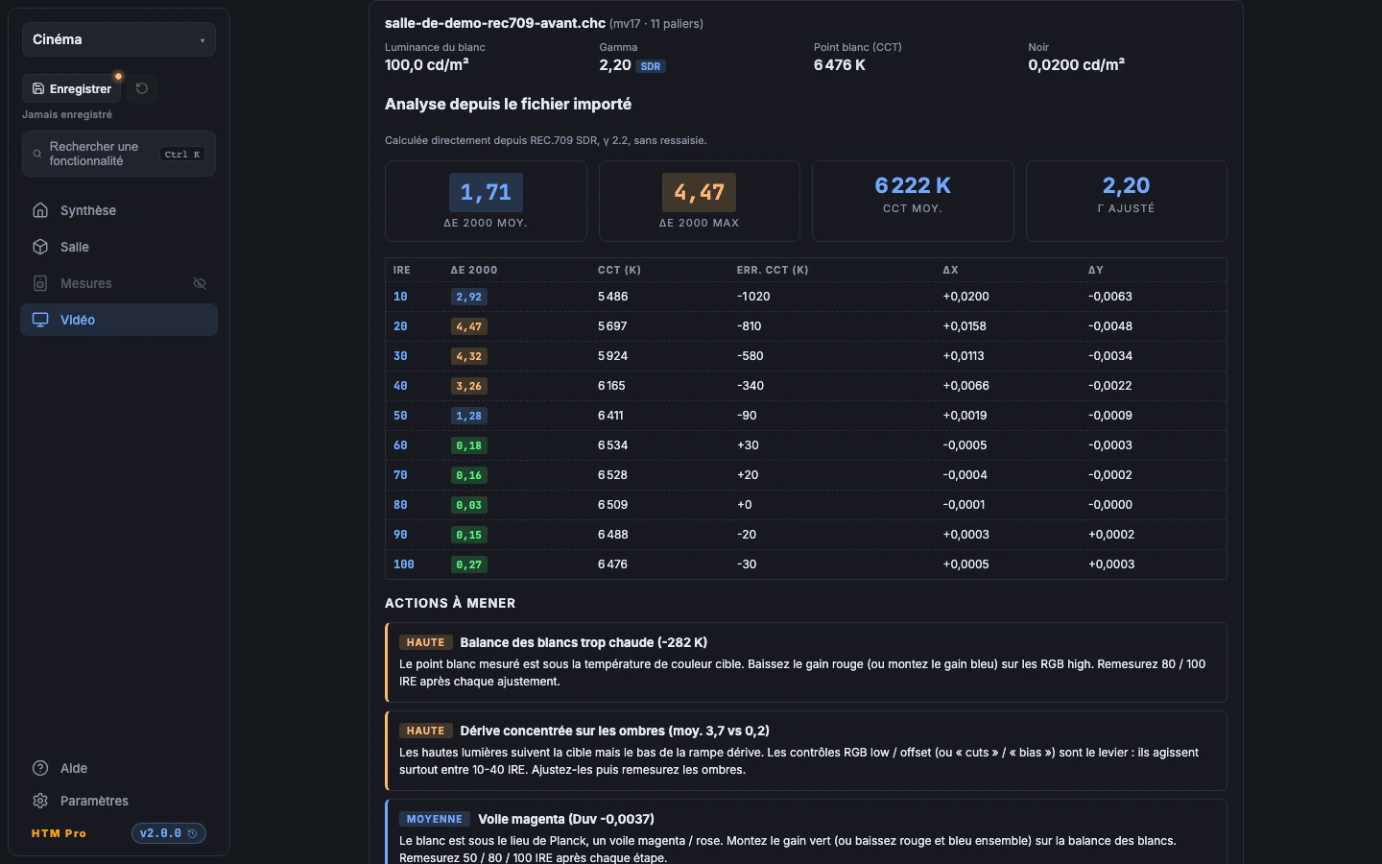Click the revert icon beside Enregistrer
The width and height of the screenshot is (1382, 864).
pos(142,88)
